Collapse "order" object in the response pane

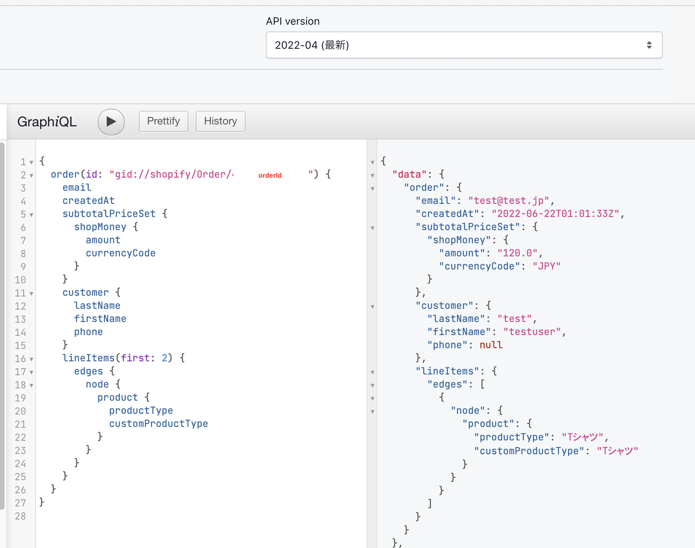(373, 189)
